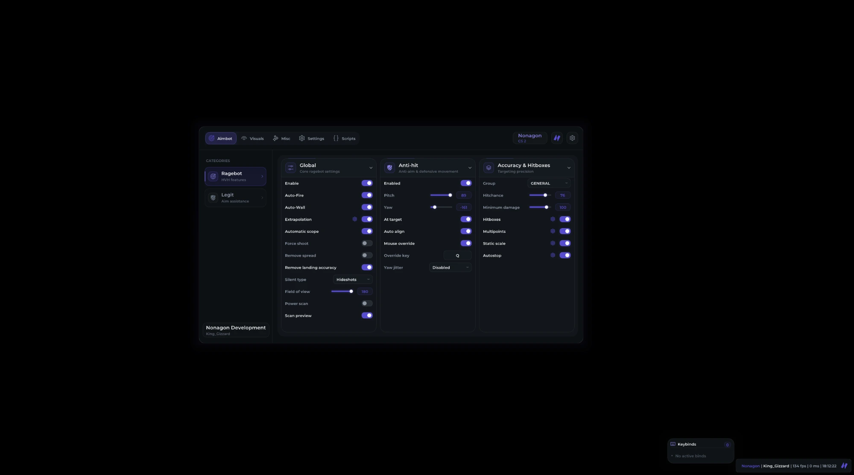This screenshot has height=475, width=854.
Task: Open Hitboxes gear settings
Action: pos(553,219)
